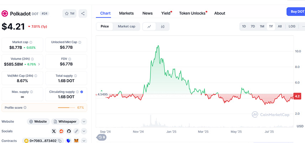305x143 pixels.
Task: Open the share icon button
Action: coord(83,14)
